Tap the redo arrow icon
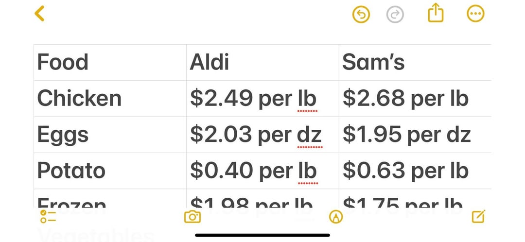525x242 pixels. pos(395,15)
